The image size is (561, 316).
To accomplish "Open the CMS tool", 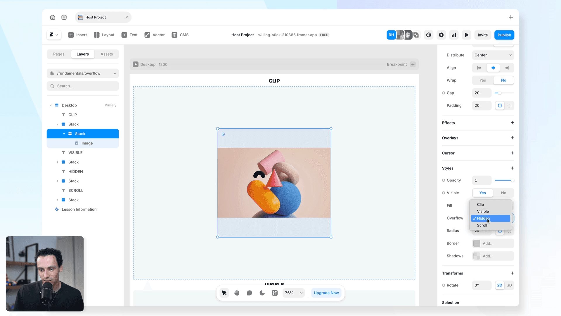I will point(180,35).
